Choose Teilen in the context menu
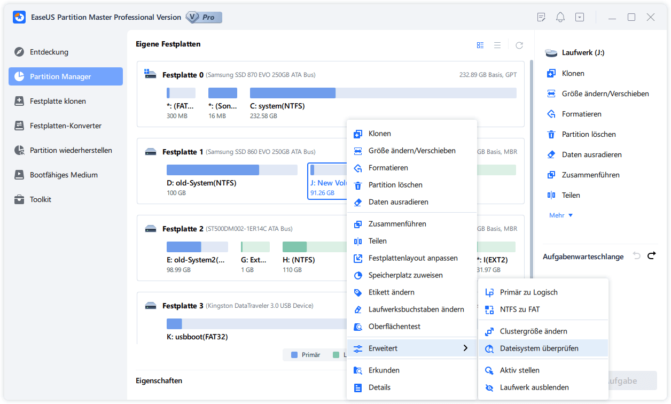This screenshot has height=404, width=671. (x=412, y=241)
